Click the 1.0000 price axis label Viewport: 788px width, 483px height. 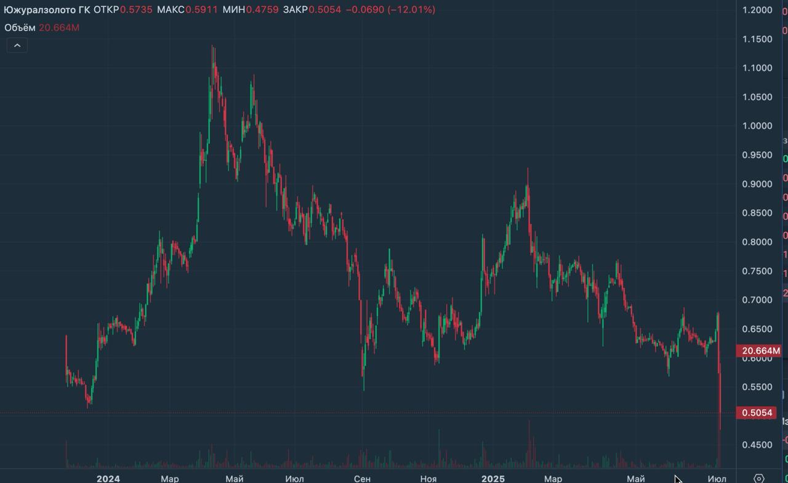coord(757,126)
